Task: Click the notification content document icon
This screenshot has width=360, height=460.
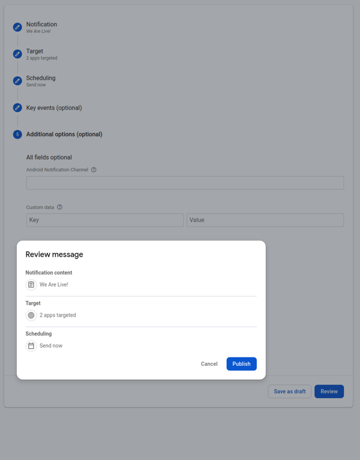Action: point(31,285)
